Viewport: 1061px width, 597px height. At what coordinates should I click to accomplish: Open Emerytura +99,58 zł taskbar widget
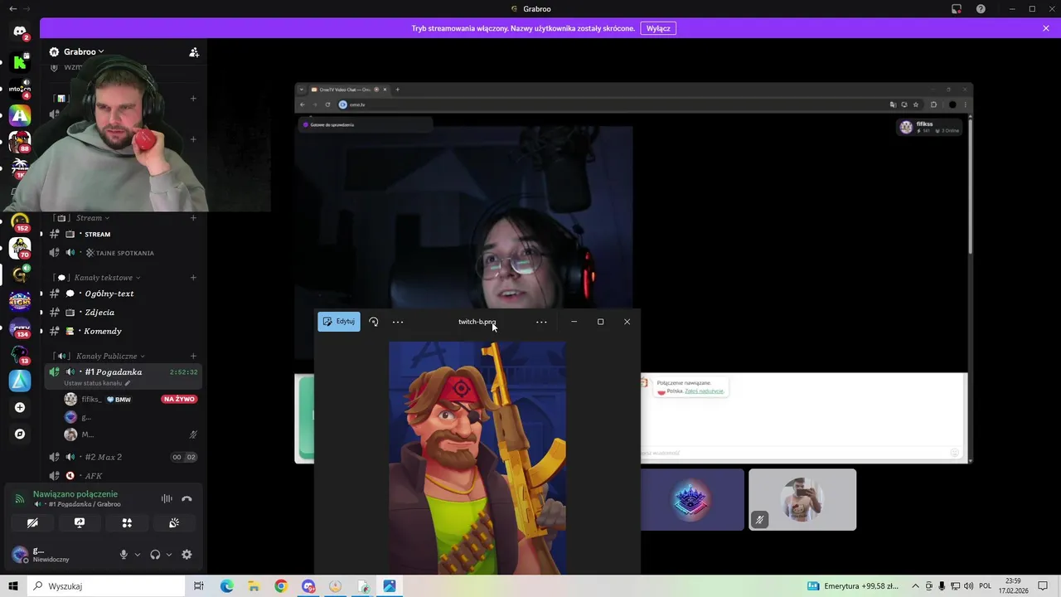pyautogui.click(x=854, y=586)
